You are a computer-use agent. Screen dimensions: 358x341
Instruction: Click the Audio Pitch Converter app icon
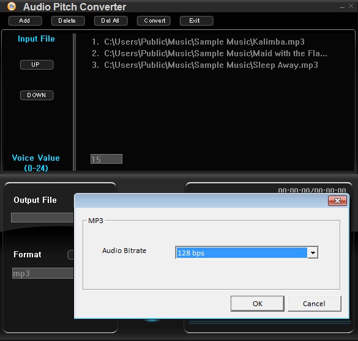[x=12, y=6]
